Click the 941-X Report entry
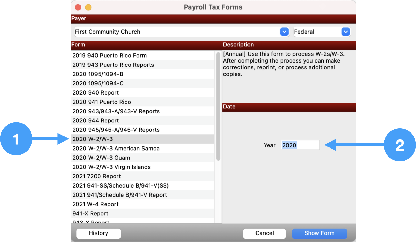The width and height of the screenshot is (416, 242). point(90,214)
